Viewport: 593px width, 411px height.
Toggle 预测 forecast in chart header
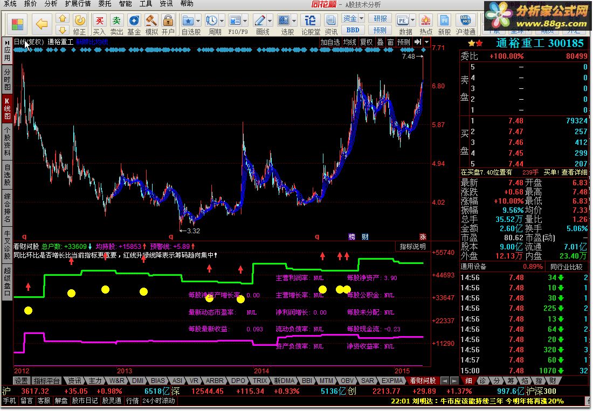(x=404, y=43)
